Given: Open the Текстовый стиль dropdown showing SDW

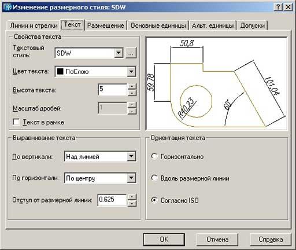Looking at the screenshot, I should coord(89,53).
